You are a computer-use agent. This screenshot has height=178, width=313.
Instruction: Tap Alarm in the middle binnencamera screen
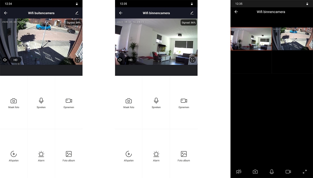[x=156, y=156]
